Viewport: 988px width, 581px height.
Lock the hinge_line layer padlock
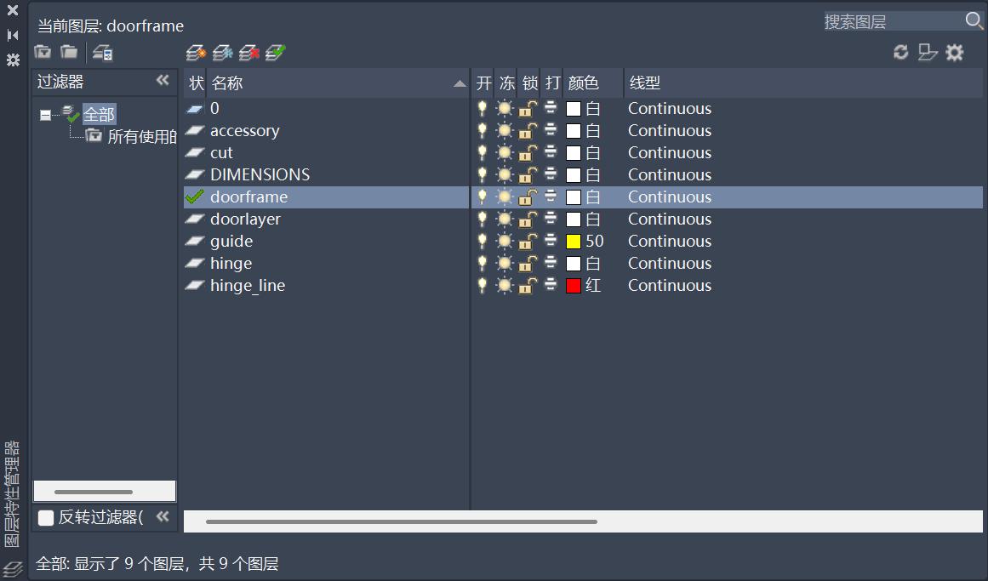coord(528,286)
